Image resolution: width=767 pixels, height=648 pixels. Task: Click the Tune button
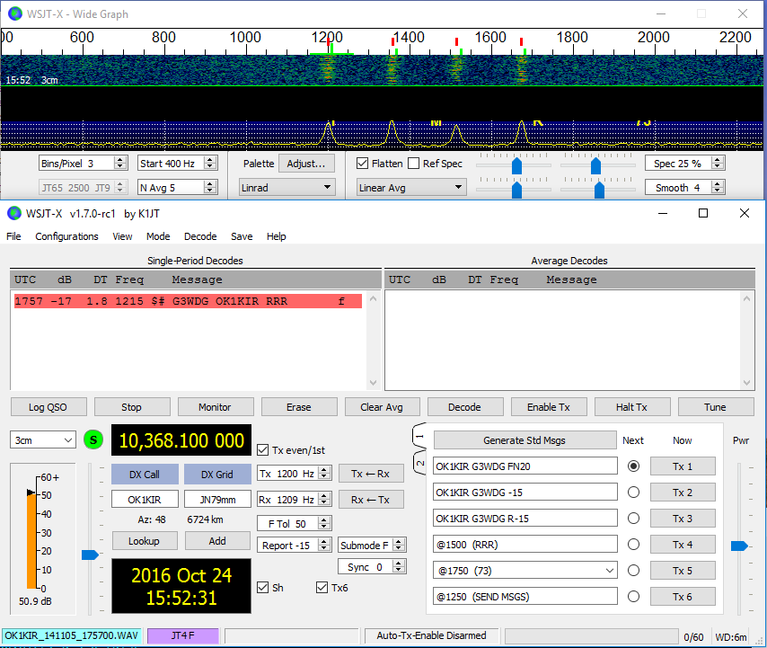(716, 407)
